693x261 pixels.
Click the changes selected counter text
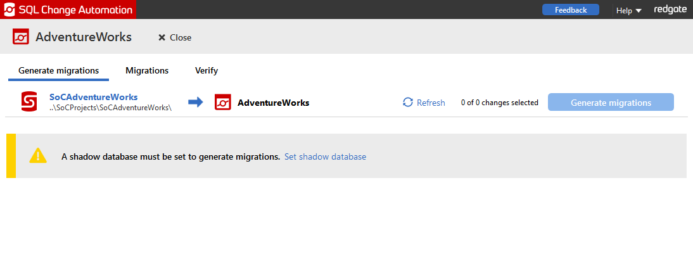click(x=499, y=103)
